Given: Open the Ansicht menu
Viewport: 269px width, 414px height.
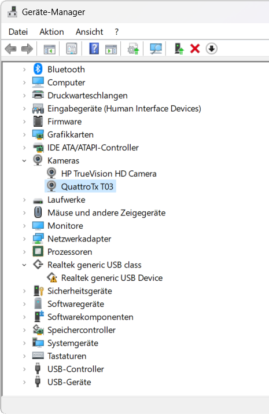Looking at the screenshot, I should point(90,32).
